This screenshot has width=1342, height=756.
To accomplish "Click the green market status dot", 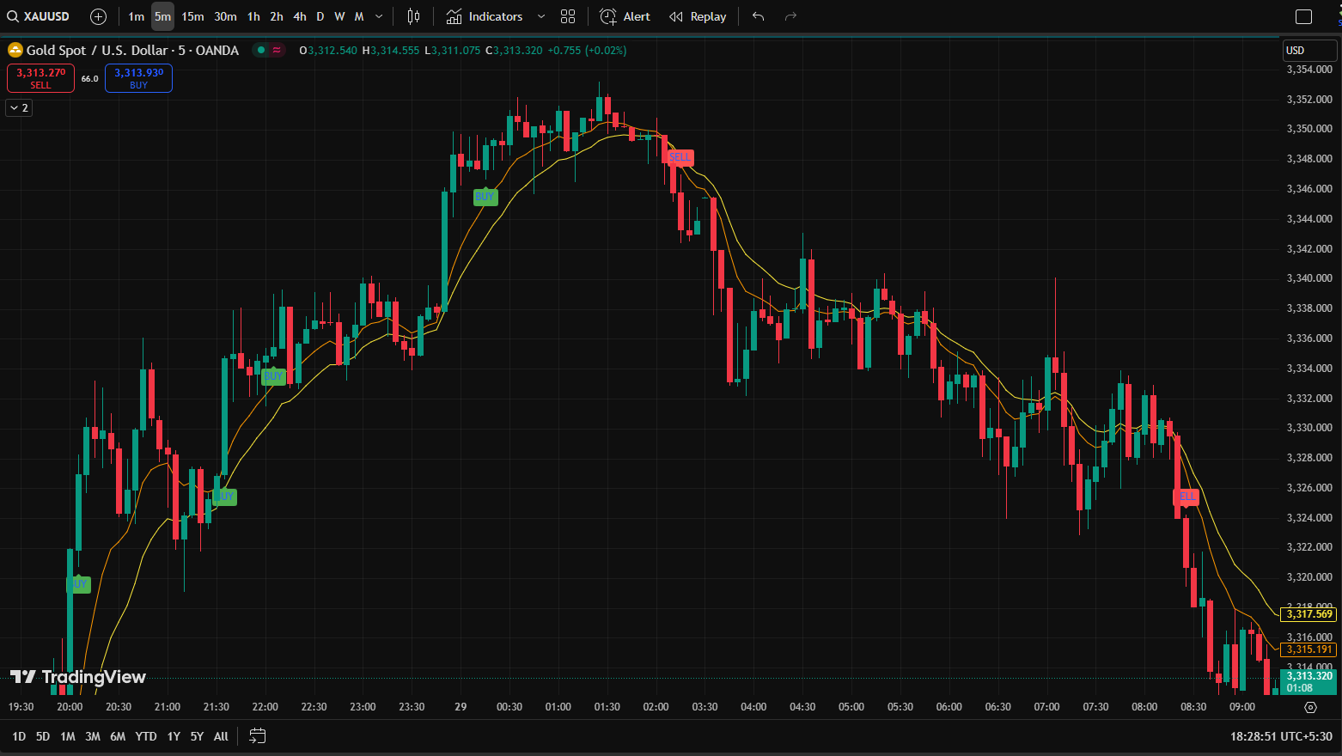I will pos(260,51).
